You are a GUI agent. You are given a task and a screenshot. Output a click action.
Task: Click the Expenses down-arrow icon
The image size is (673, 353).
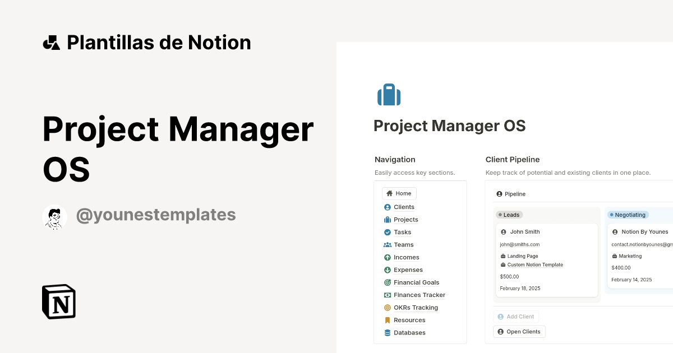(387, 270)
